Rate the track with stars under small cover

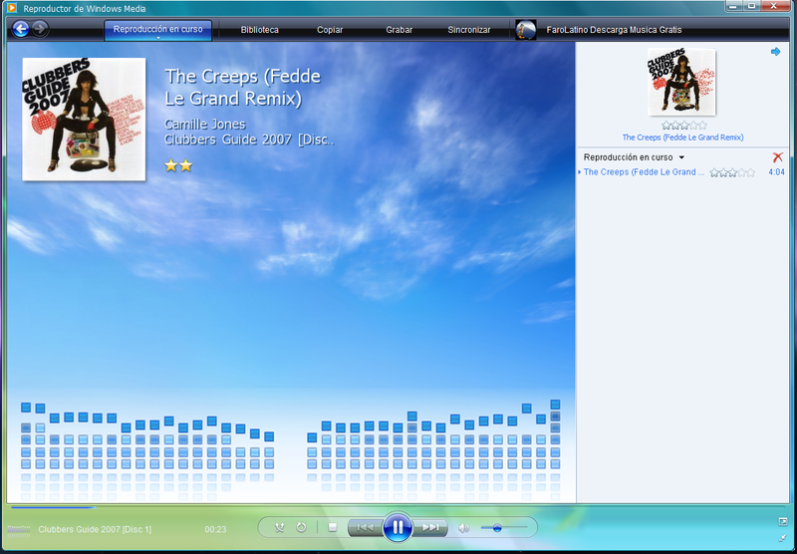(x=683, y=125)
